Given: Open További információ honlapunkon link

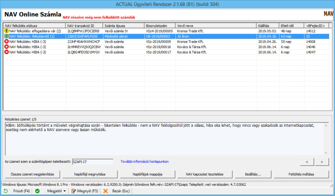Looking at the screenshot, I should click(141, 161).
